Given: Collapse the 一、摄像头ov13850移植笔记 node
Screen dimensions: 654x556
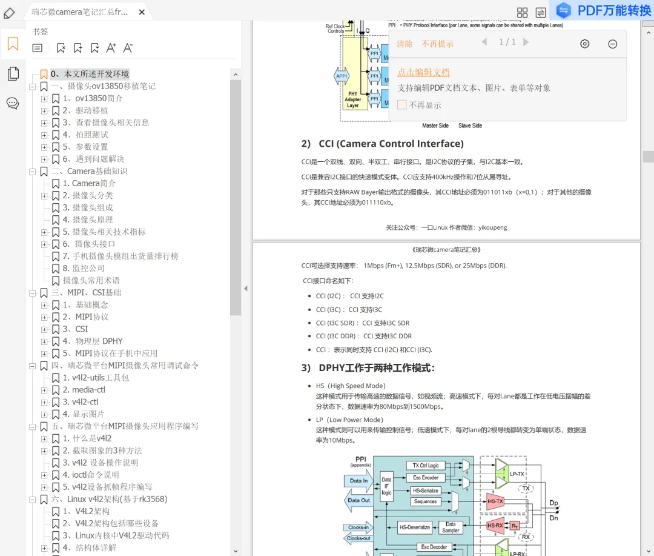Looking at the screenshot, I should [x=32, y=87].
